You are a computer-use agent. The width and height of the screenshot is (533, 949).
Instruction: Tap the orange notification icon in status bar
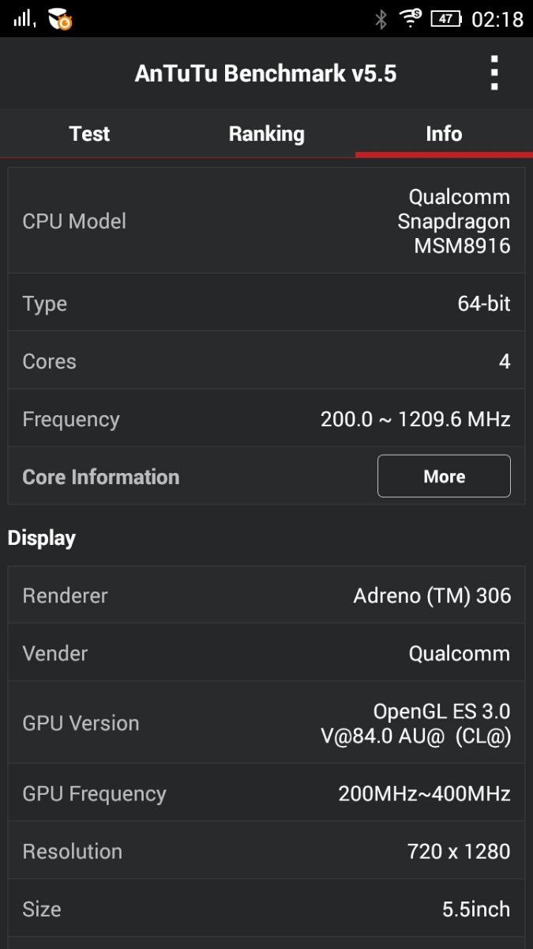pyautogui.click(x=60, y=19)
